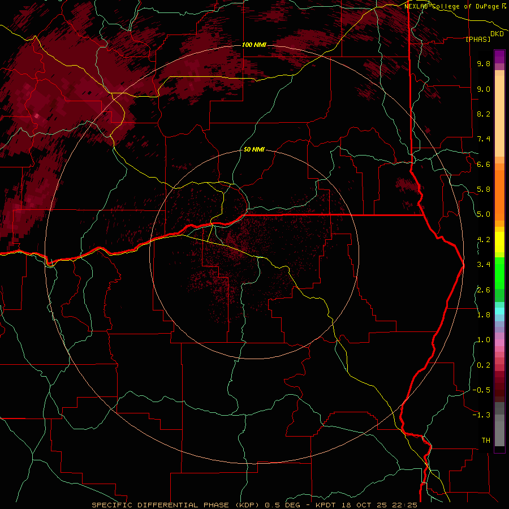The height and width of the screenshot is (509, 509).
Task: Click the -0.5 scale label
Action: pyautogui.click(x=481, y=390)
